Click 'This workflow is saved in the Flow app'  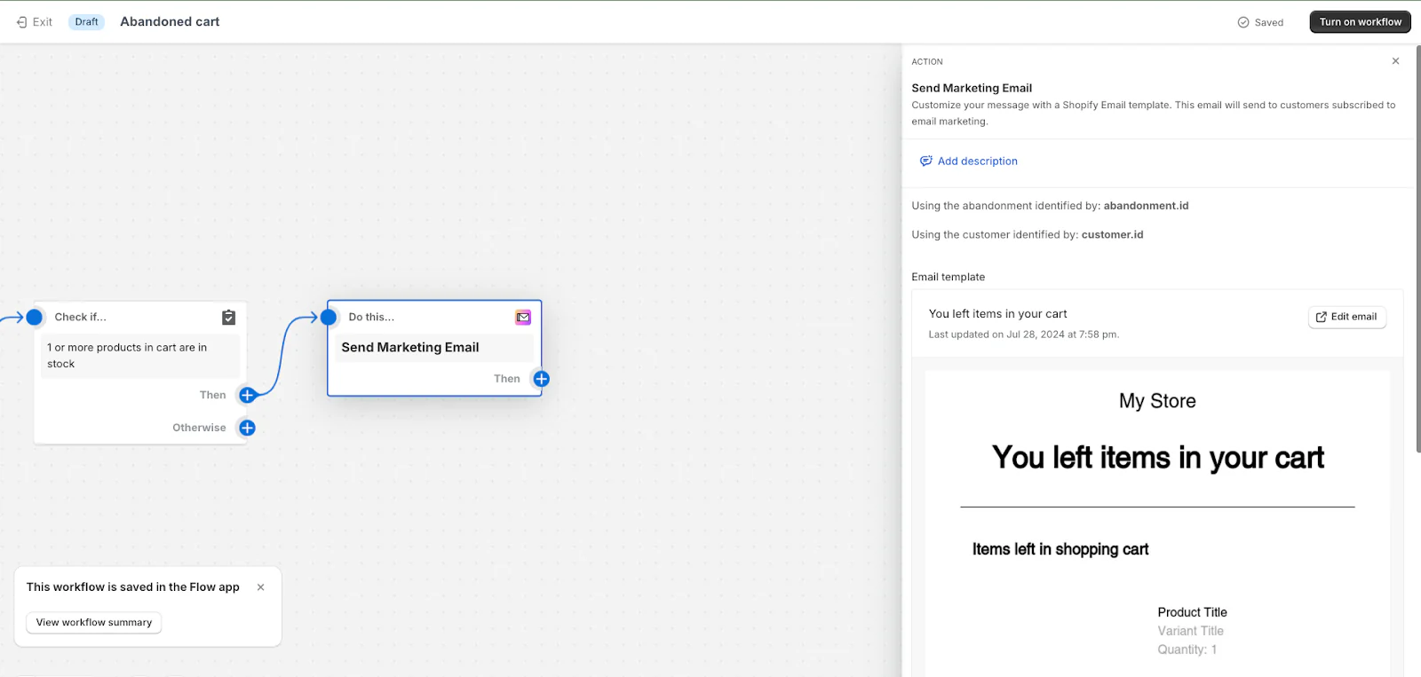(x=133, y=587)
